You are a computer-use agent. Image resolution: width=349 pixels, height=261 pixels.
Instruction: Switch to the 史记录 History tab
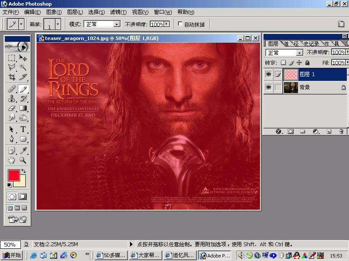311,43
